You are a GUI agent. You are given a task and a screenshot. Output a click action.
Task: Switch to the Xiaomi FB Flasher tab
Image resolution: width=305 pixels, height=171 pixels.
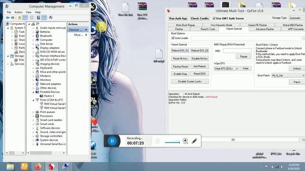[257, 25]
